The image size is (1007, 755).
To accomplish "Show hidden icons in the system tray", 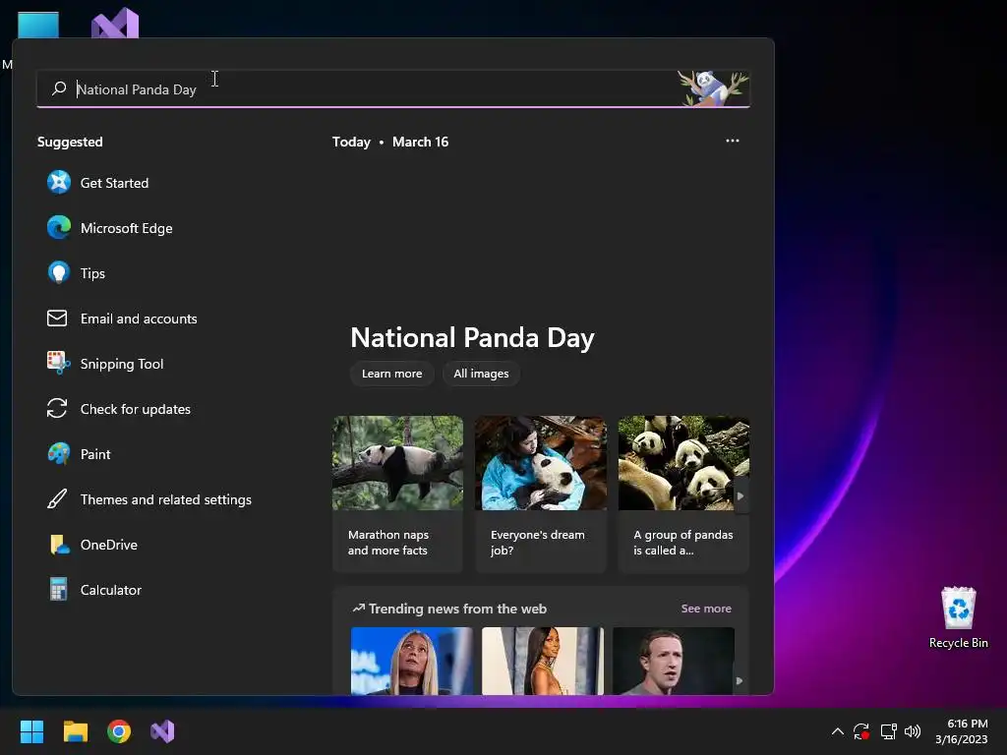I will point(838,731).
